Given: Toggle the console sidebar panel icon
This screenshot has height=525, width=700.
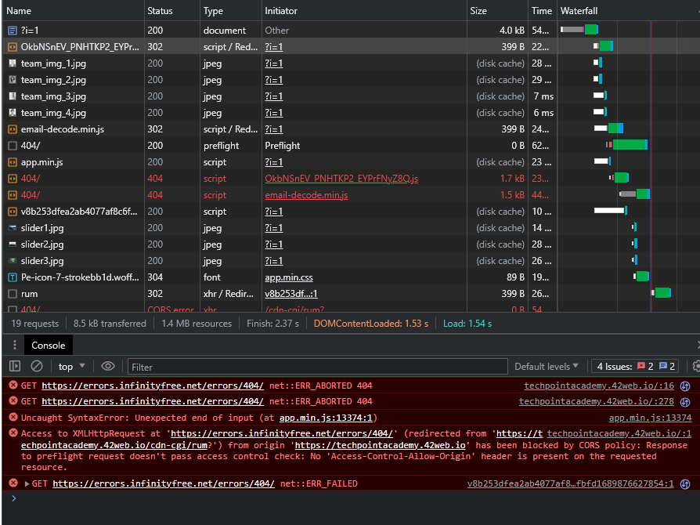Looking at the screenshot, I should click(15, 367).
